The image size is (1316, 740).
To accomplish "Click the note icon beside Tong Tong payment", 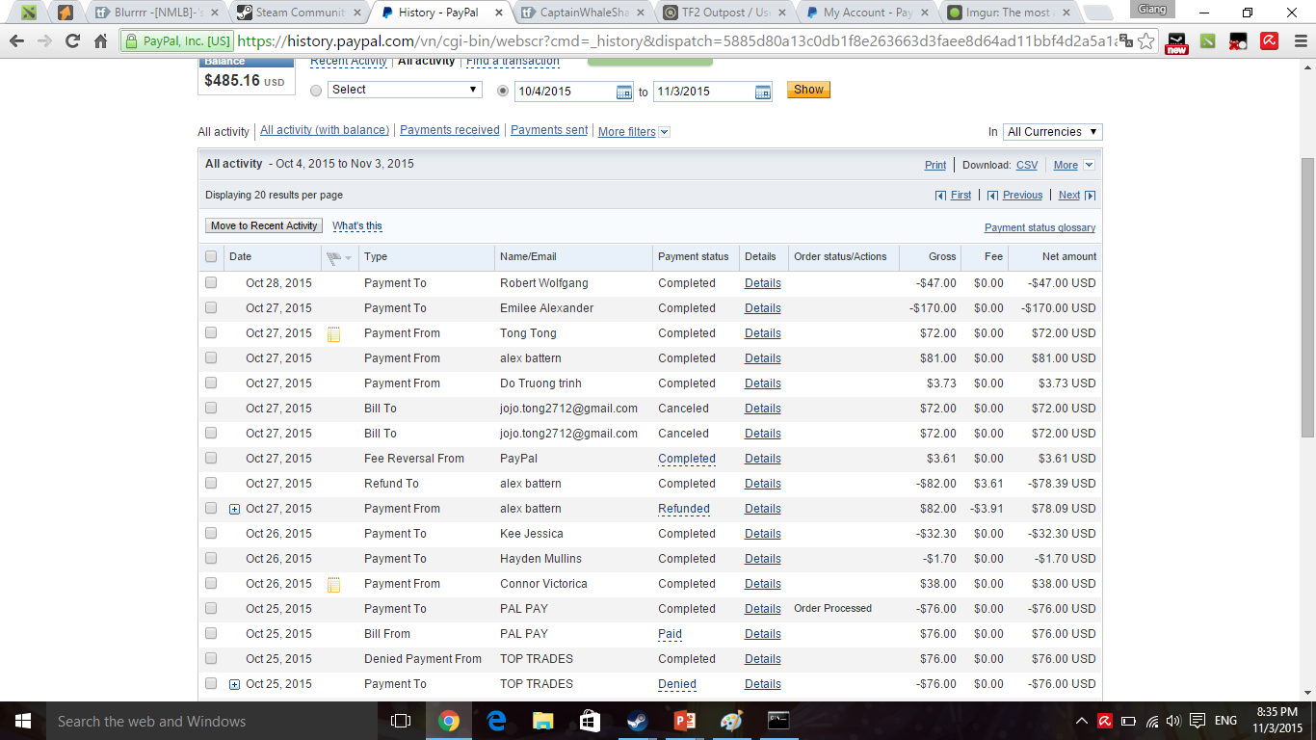I will point(333,334).
